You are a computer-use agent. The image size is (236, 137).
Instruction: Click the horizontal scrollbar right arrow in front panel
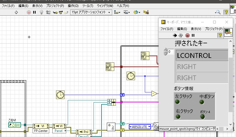point(227,129)
